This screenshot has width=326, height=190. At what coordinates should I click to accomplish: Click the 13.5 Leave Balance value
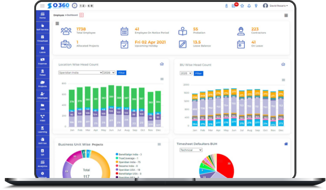pos(197,42)
